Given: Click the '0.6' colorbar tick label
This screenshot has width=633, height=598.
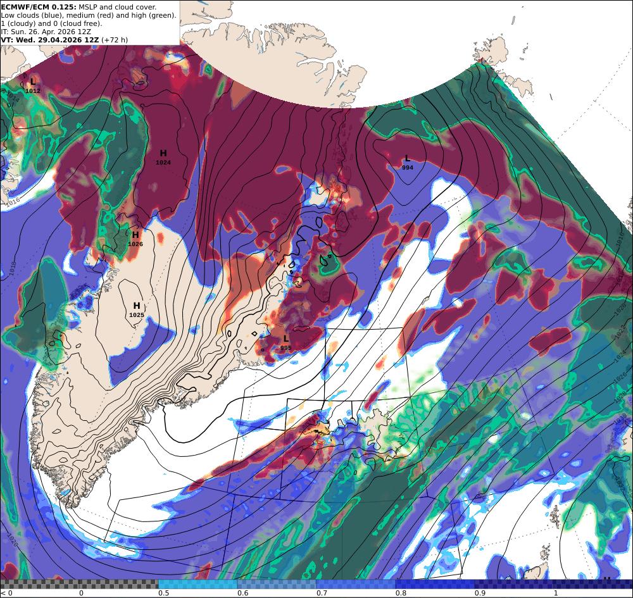Looking at the screenshot, I should pos(242,593).
